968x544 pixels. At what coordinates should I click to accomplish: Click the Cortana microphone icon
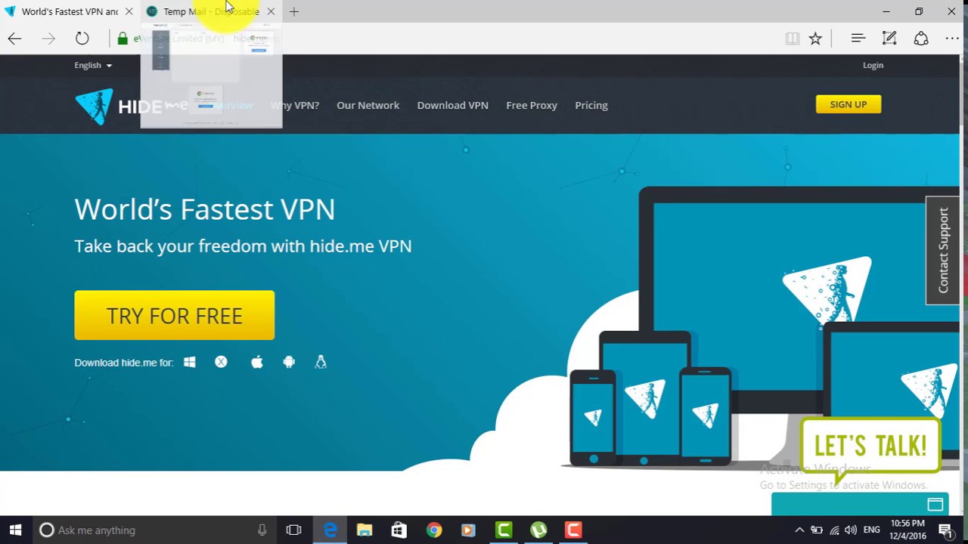click(262, 530)
